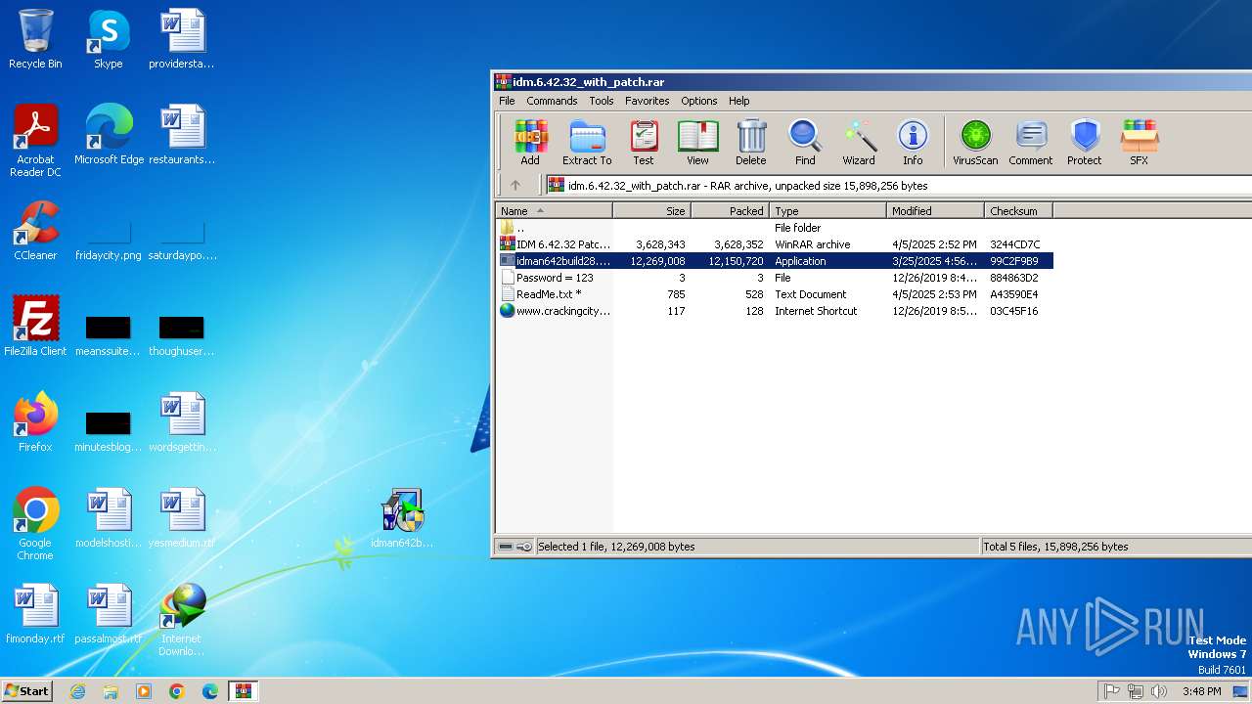Select the passalmost.rtf desktop file

(109, 614)
